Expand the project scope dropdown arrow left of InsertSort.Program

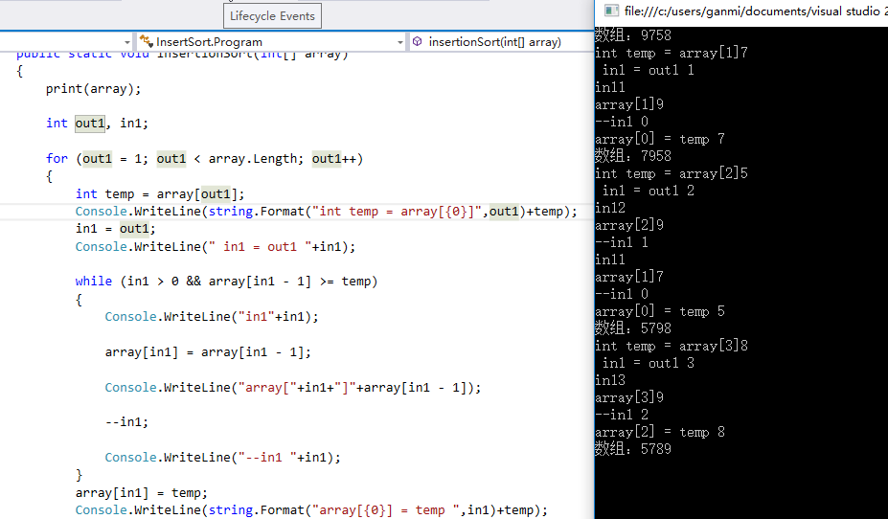(x=126, y=42)
